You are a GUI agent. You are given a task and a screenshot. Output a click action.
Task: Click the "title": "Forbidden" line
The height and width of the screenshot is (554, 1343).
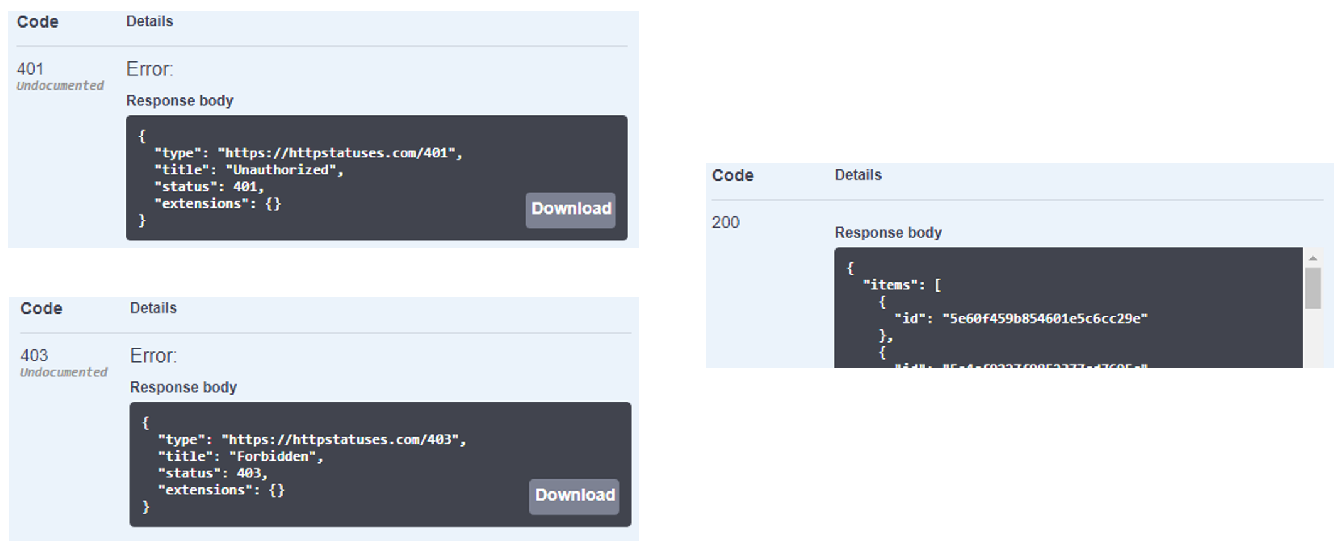(240, 457)
